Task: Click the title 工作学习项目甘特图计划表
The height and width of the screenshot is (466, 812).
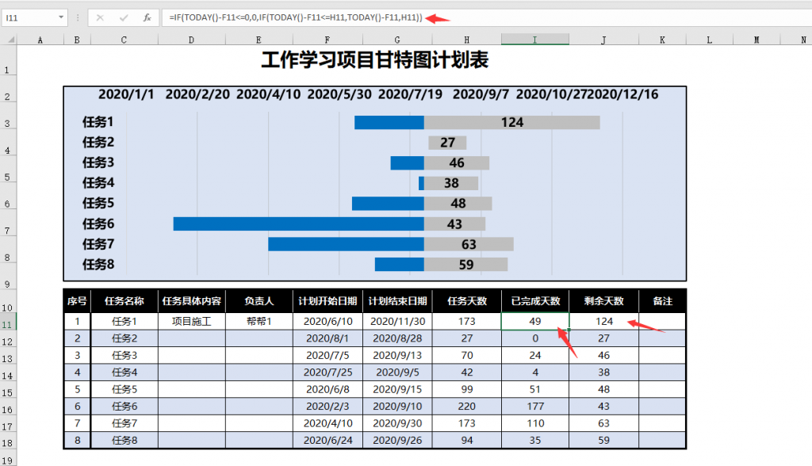Action: point(375,60)
